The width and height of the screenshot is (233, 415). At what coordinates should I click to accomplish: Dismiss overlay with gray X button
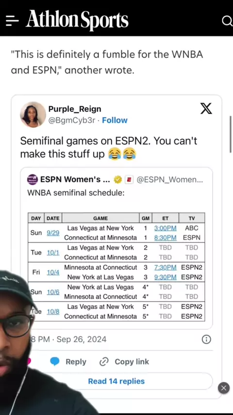coord(223,388)
